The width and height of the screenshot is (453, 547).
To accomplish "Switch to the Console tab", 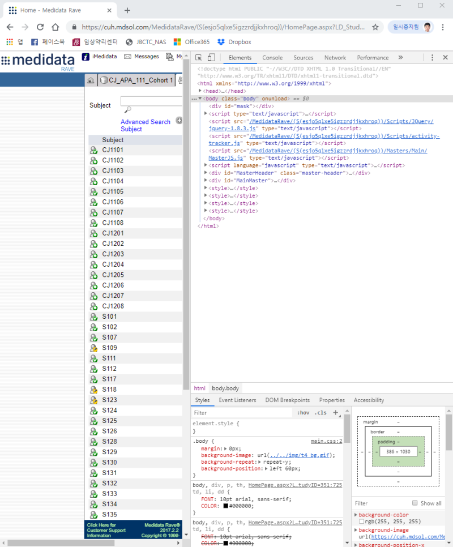I will pos(272,58).
